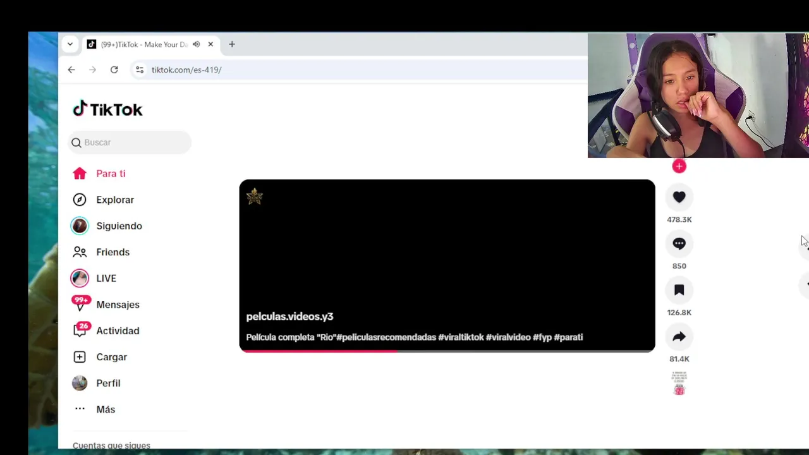The height and width of the screenshot is (455, 809).
Task: Open the sound thumbnail below share
Action: (679, 383)
